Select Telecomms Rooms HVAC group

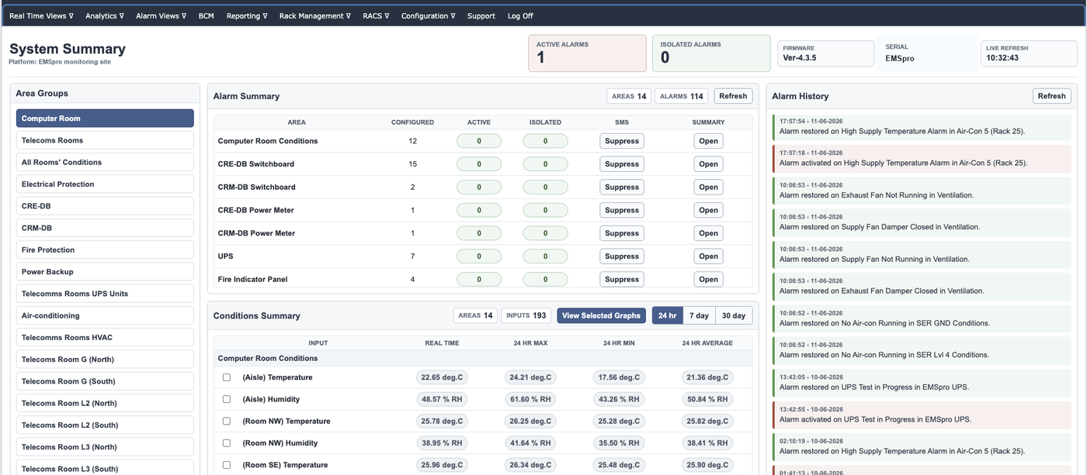click(105, 337)
